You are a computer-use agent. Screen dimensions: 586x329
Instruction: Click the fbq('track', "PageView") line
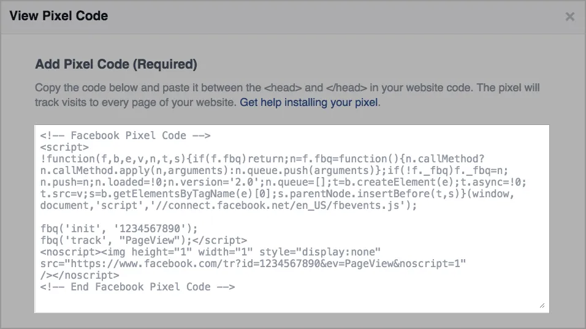(x=143, y=240)
